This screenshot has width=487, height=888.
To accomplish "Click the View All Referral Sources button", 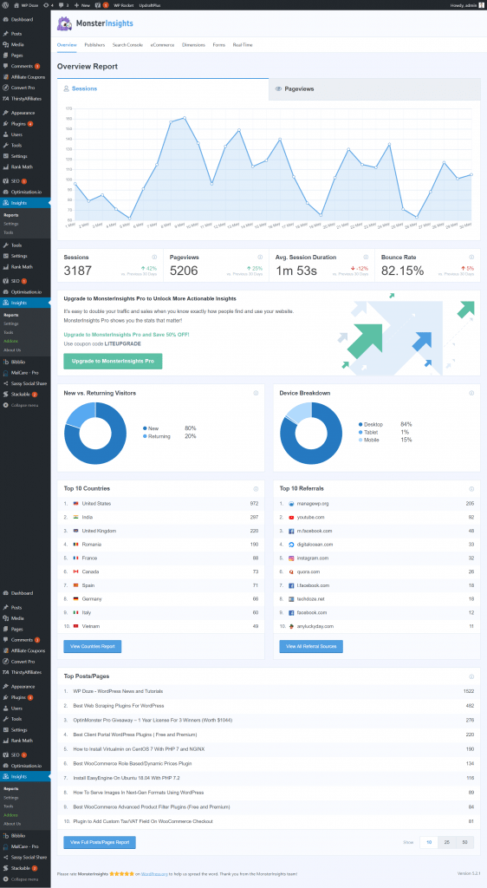I will tap(311, 646).
